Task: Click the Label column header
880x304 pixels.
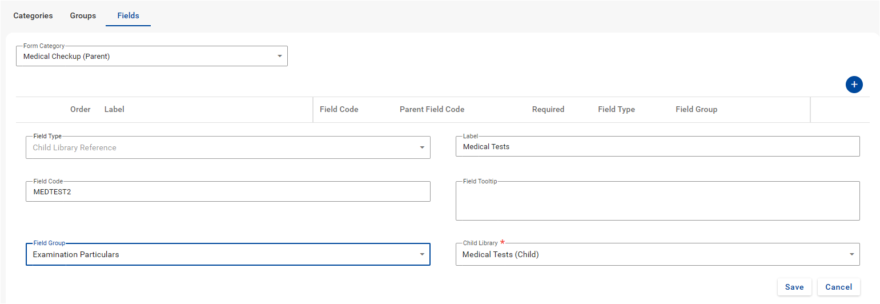Action: (x=114, y=109)
